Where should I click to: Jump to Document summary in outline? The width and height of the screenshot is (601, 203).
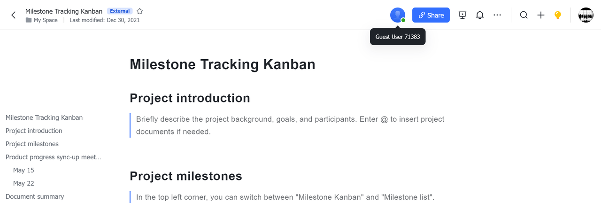pos(35,196)
